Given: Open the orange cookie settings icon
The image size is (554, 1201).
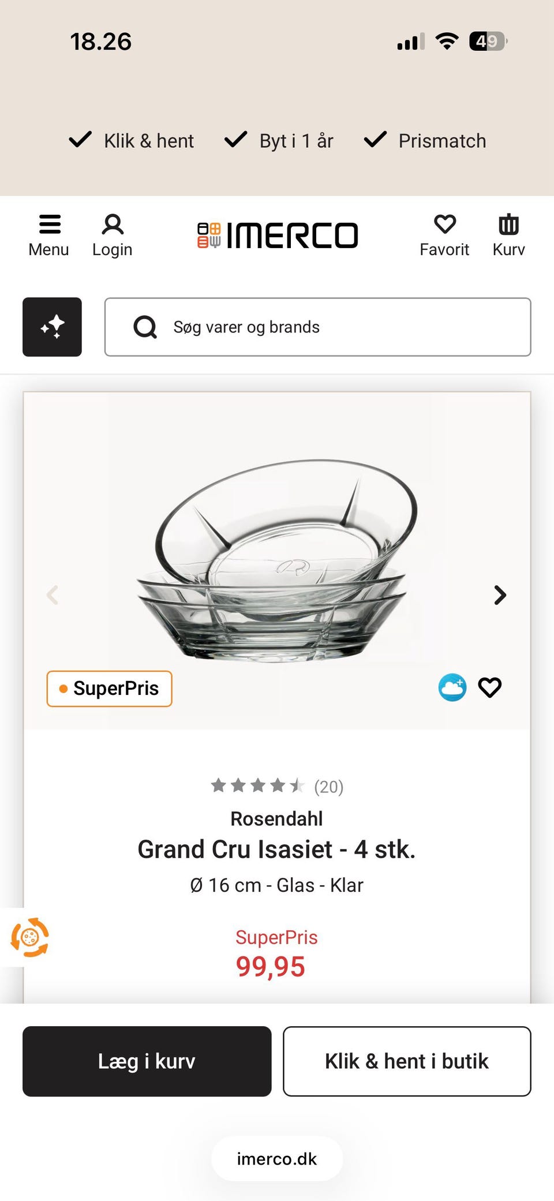Looking at the screenshot, I should pyautogui.click(x=29, y=937).
